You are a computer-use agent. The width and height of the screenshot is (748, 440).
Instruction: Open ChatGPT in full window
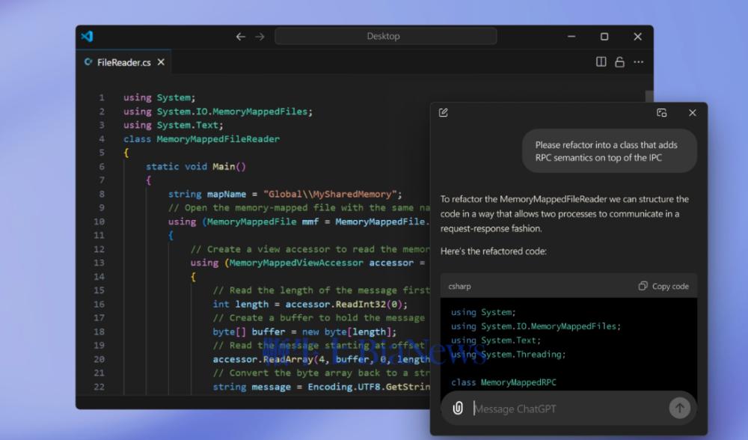coord(662,113)
